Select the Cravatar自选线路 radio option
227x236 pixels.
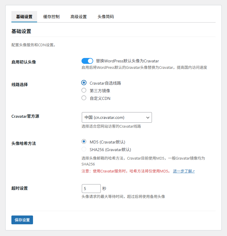click(x=84, y=83)
